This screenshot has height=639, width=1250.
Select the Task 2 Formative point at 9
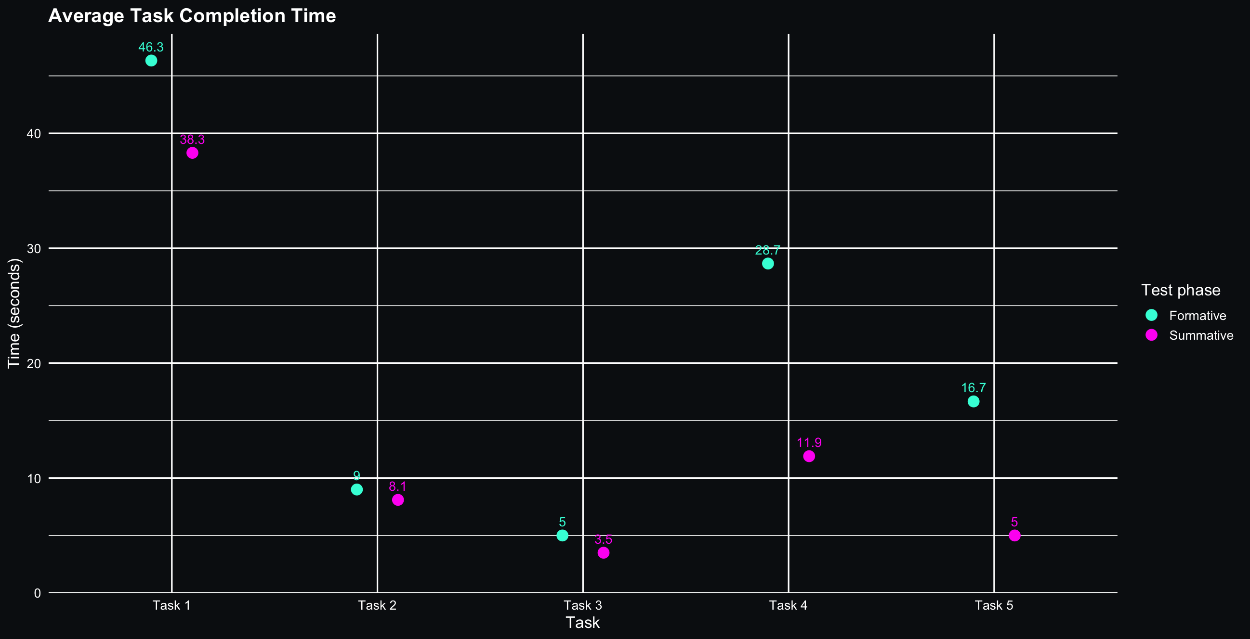[356, 490]
